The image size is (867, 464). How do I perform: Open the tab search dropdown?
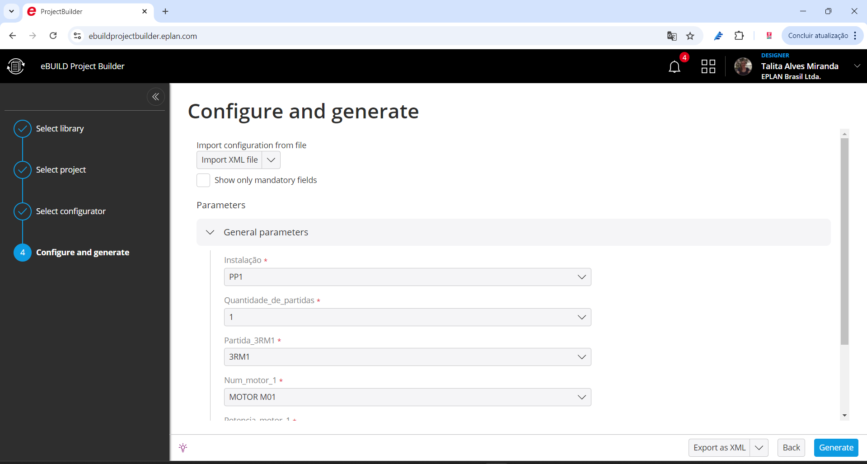tap(11, 11)
